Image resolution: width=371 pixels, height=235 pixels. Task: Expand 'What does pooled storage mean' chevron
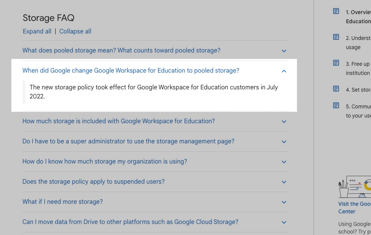pos(284,51)
